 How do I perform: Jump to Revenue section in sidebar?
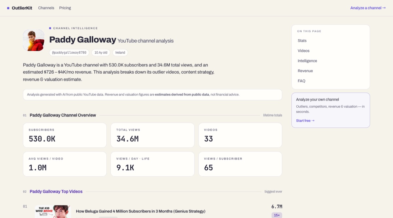(305, 71)
